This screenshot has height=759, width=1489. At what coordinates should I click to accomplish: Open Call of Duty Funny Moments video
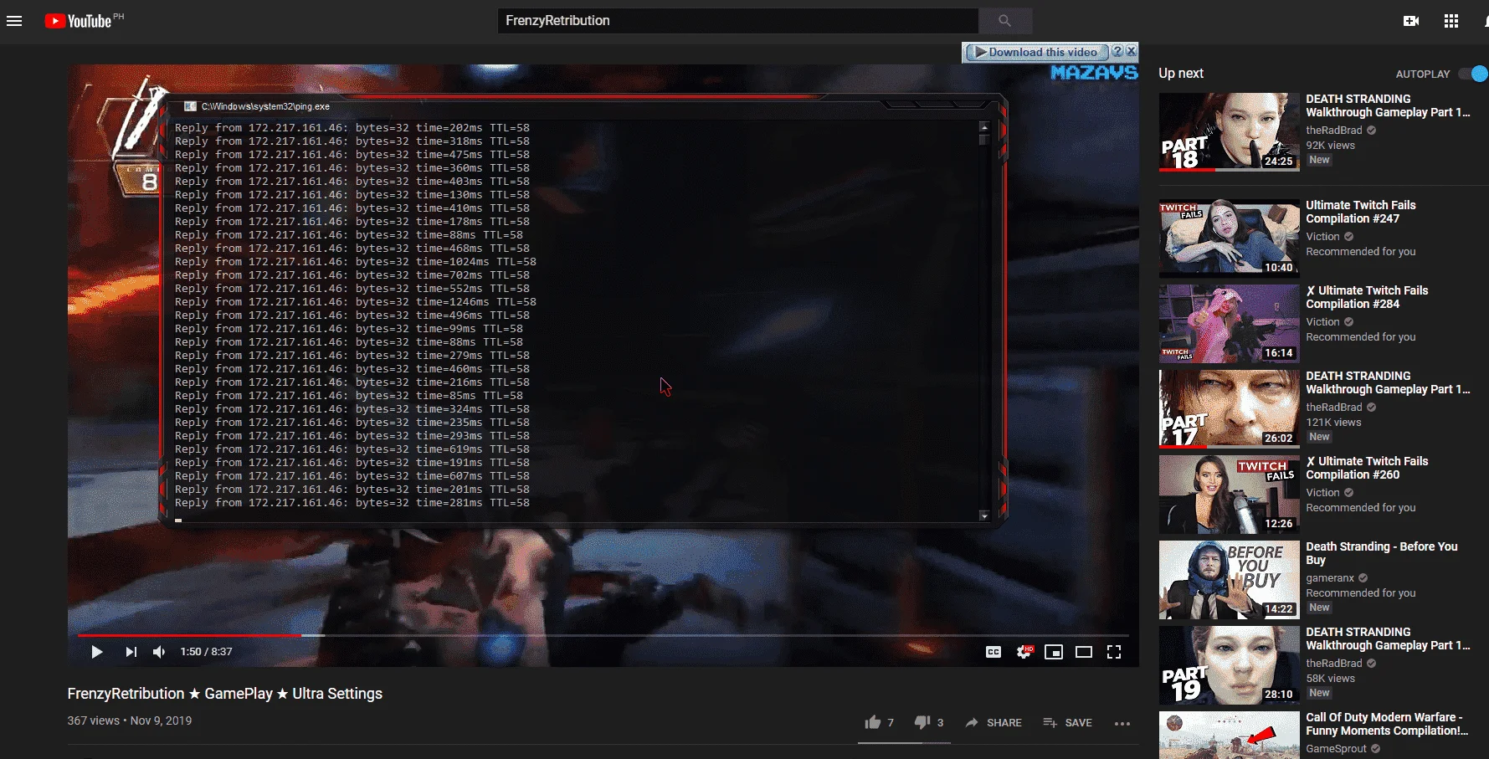(1387, 724)
